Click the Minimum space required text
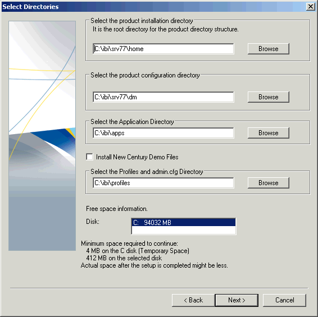The image size is (318, 317). pos(129,244)
